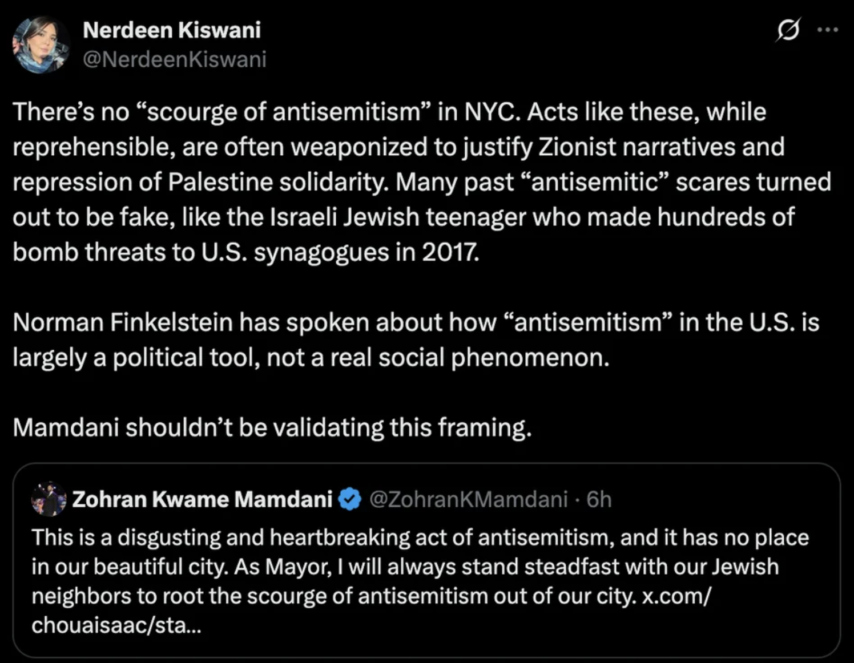Open the three-dot more options menu
Image resolution: width=854 pixels, height=663 pixels.
click(x=827, y=30)
